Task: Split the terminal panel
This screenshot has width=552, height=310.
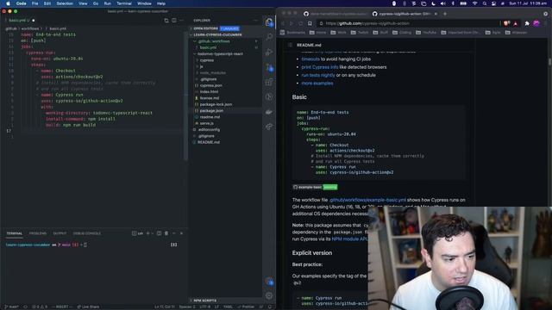Action: 159,233
